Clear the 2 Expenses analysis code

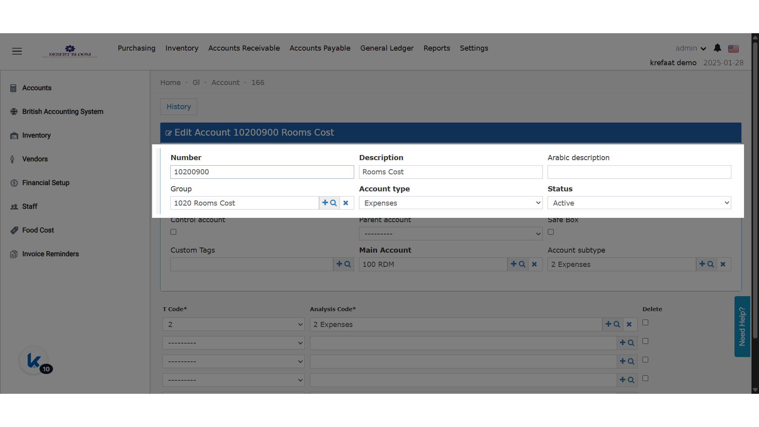point(629,324)
